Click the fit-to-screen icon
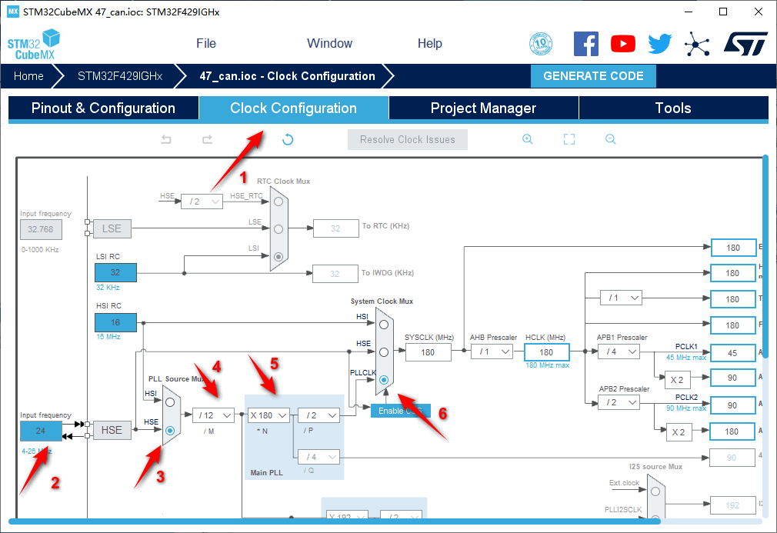777x533 pixels. pyautogui.click(x=569, y=139)
